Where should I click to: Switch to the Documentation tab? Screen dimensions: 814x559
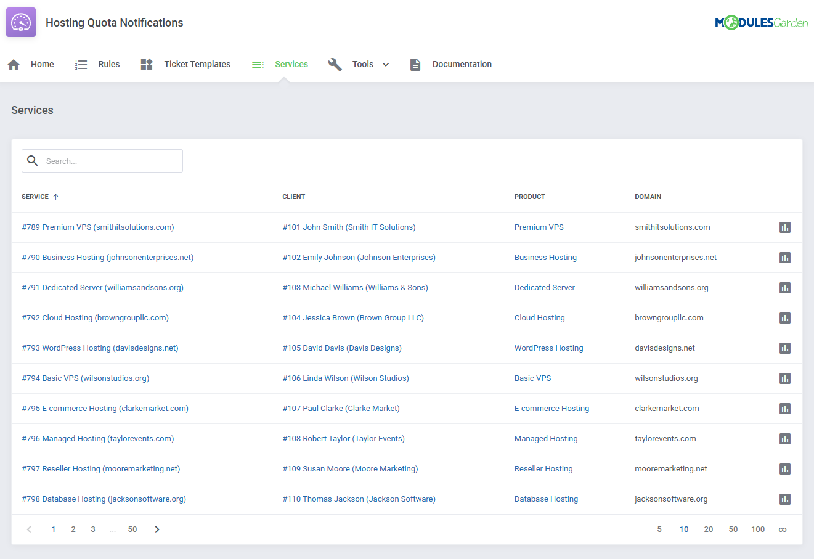tap(462, 63)
